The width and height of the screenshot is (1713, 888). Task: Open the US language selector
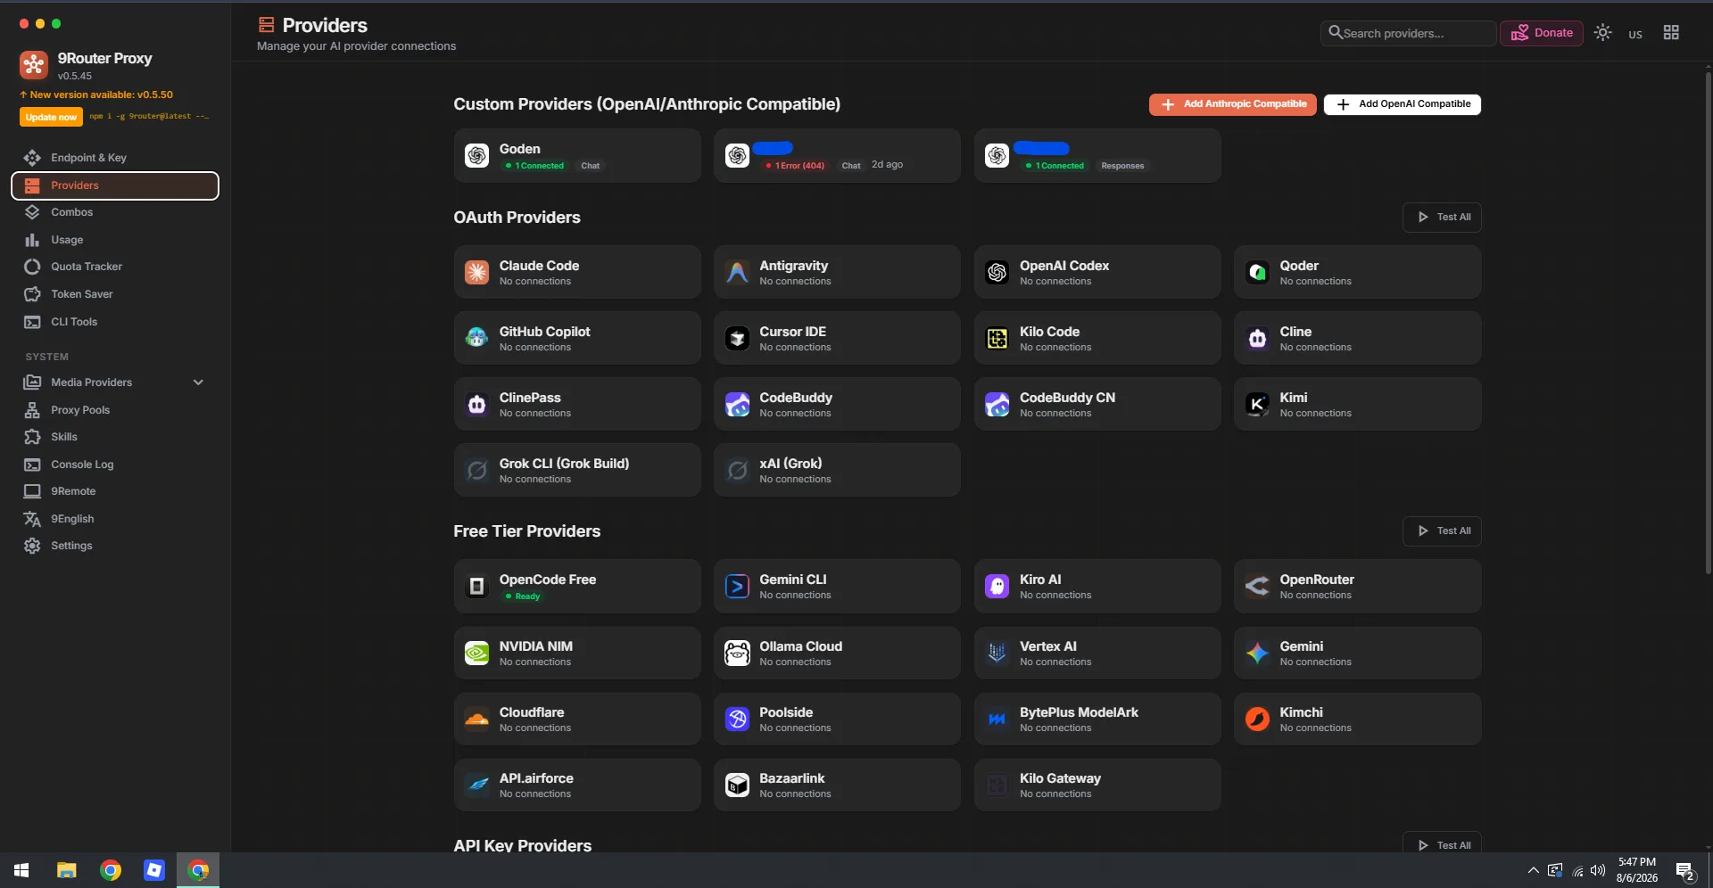pyautogui.click(x=1634, y=34)
